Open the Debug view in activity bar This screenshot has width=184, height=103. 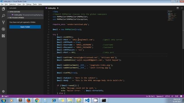point(3,29)
